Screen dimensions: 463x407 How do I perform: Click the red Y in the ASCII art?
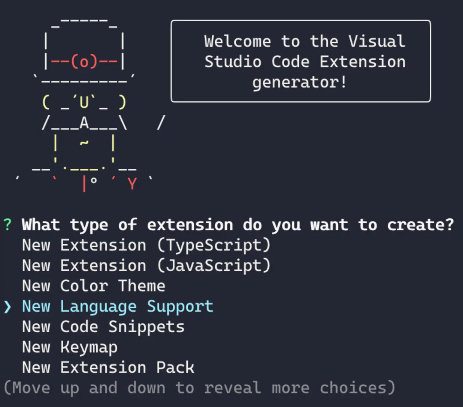click(132, 183)
